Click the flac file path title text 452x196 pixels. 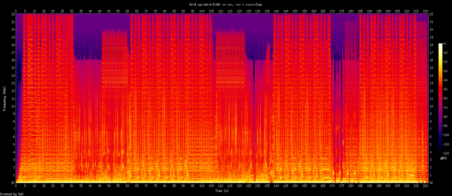[226, 4]
